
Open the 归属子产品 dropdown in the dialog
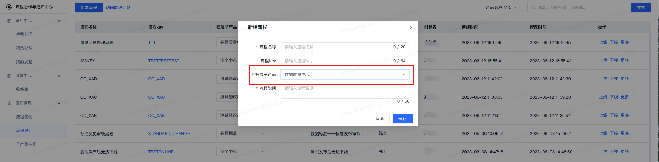[345, 75]
